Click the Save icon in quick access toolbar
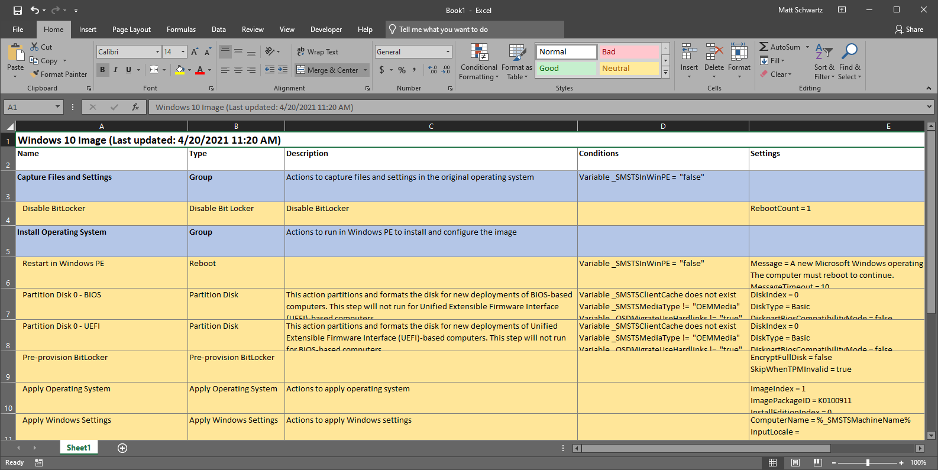This screenshot has width=938, height=470. click(18, 10)
